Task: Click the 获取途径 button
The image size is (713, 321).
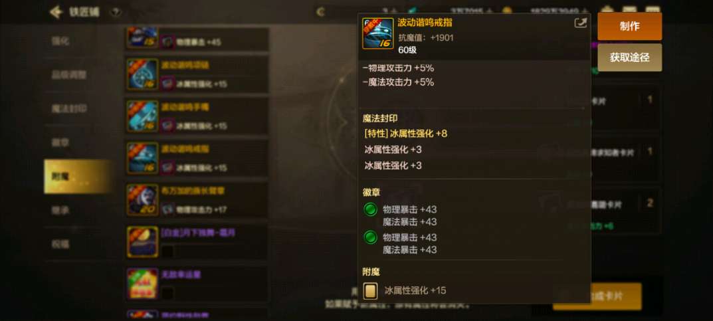Action: point(630,58)
